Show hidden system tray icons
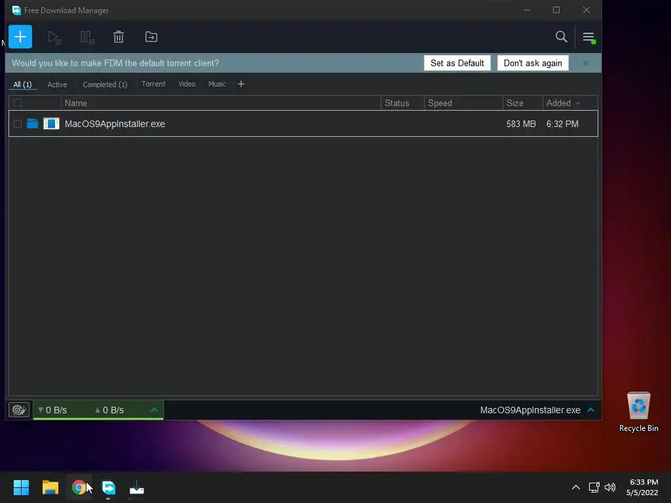The width and height of the screenshot is (671, 503). [x=575, y=487]
